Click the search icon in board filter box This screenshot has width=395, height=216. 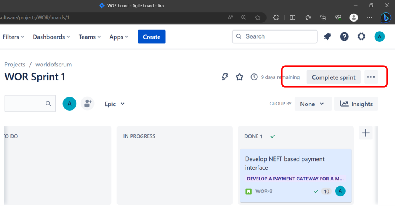click(x=48, y=104)
